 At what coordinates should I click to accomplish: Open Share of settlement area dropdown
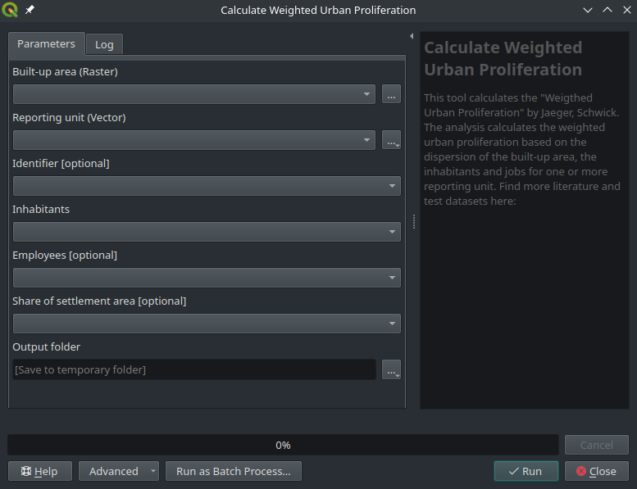pyautogui.click(x=207, y=324)
